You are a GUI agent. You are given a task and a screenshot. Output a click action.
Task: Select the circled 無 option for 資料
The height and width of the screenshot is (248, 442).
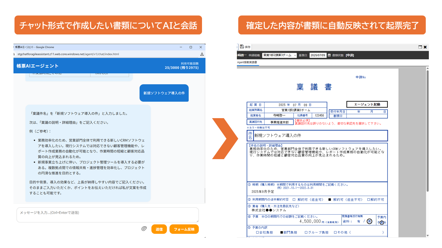pos(369,221)
